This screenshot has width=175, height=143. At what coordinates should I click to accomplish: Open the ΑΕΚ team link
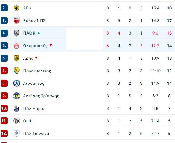click(x=27, y=8)
